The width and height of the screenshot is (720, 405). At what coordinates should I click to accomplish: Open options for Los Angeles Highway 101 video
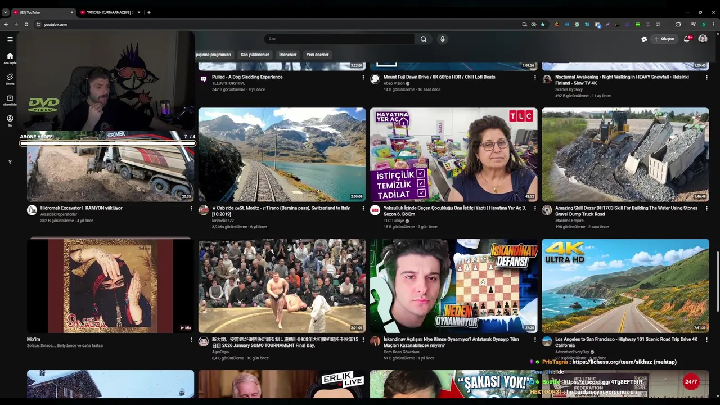click(707, 340)
